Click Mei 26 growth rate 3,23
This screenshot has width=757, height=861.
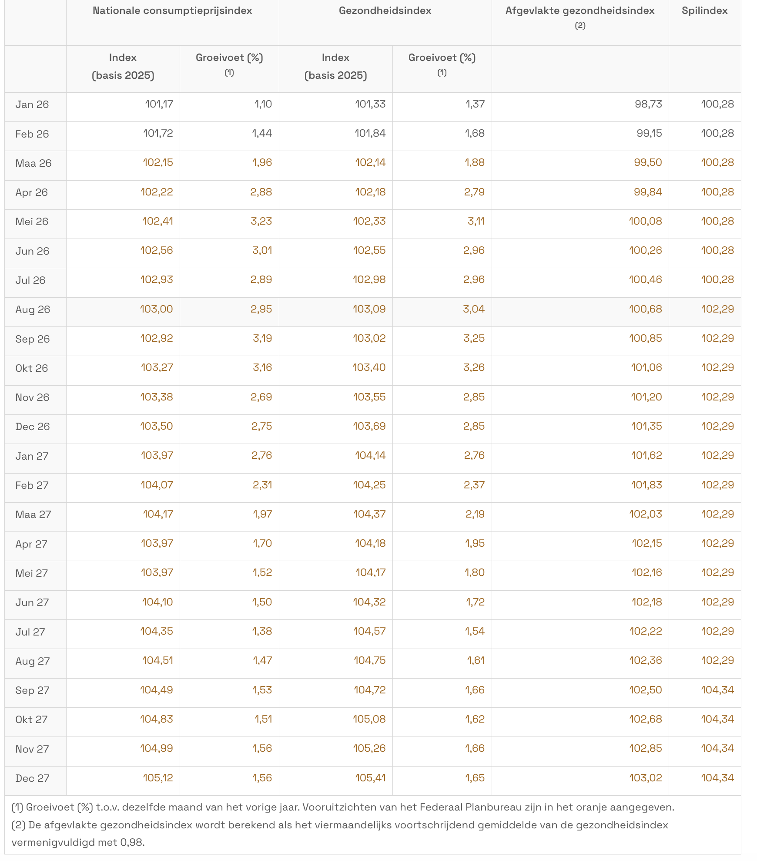[x=261, y=221]
